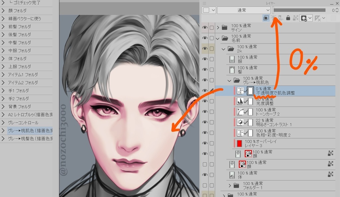
Task: Click brightness icon of 明るさ・コントラスト 1
Action: click(240, 122)
